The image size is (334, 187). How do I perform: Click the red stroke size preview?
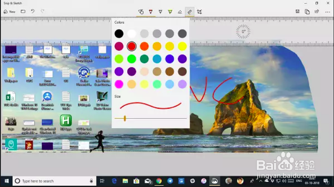[151, 106]
